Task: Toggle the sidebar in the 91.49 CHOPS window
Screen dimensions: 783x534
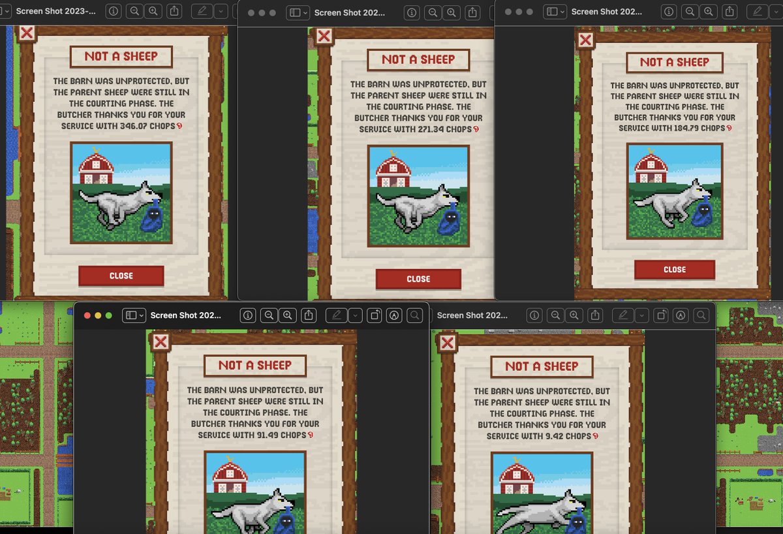Action: (x=130, y=315)
